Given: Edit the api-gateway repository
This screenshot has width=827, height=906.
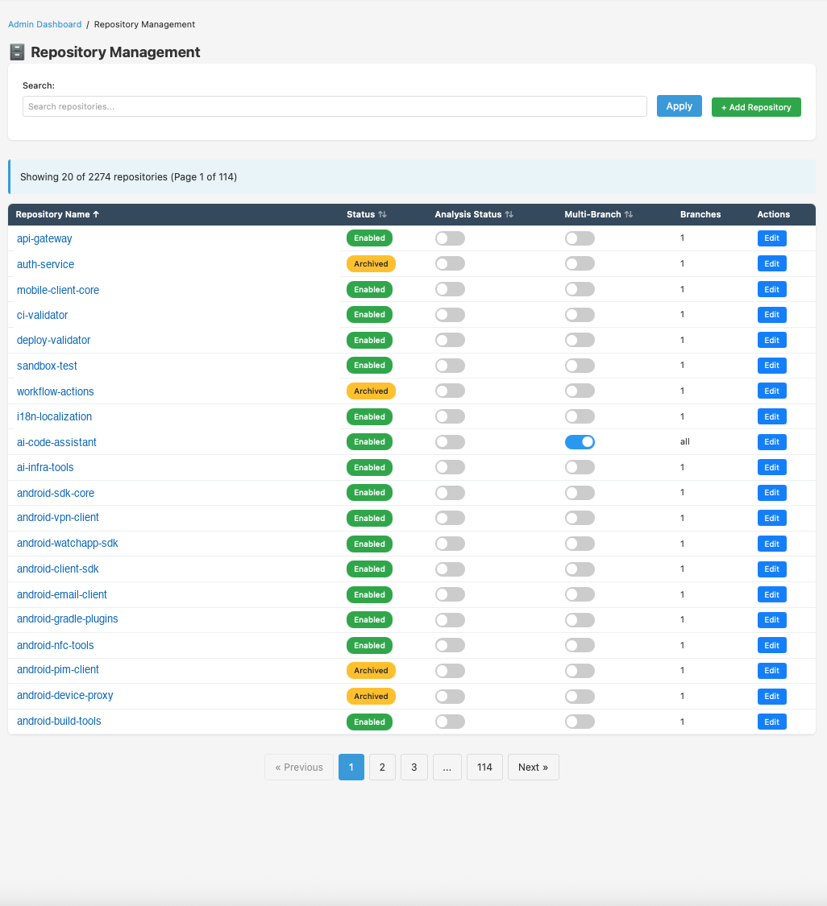Looking at the screenshot, I should [x=771, y=238].
